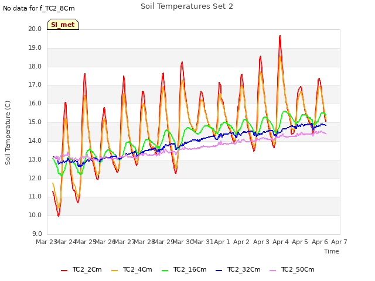
Task: Click the 9.0 y-axis tick label
Action: (x=37, y=234)
